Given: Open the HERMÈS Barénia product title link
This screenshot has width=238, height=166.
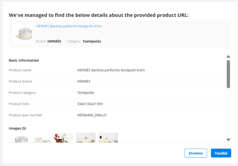Looking at the screenshot, I should coord(69,26).
